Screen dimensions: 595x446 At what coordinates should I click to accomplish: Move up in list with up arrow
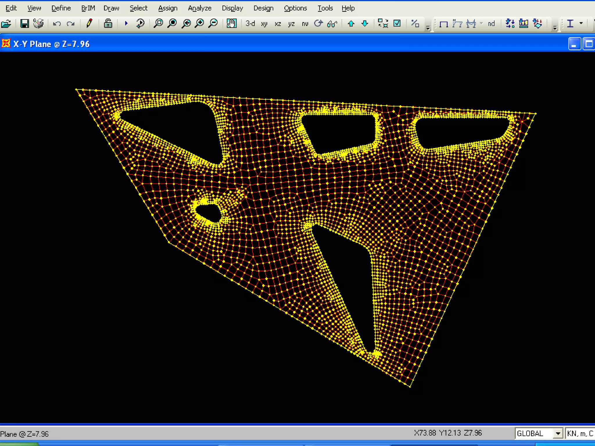351,24
